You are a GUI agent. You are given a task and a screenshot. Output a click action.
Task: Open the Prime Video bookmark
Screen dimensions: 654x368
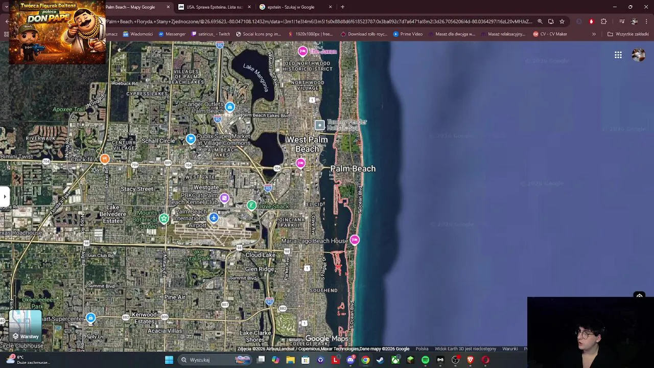coord(408,34)
